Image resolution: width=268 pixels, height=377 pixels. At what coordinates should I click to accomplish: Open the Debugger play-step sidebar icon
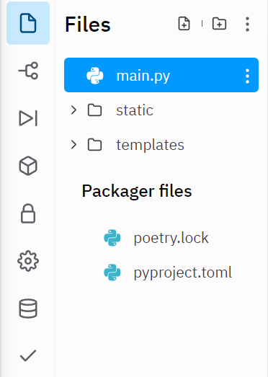[28, 118]
